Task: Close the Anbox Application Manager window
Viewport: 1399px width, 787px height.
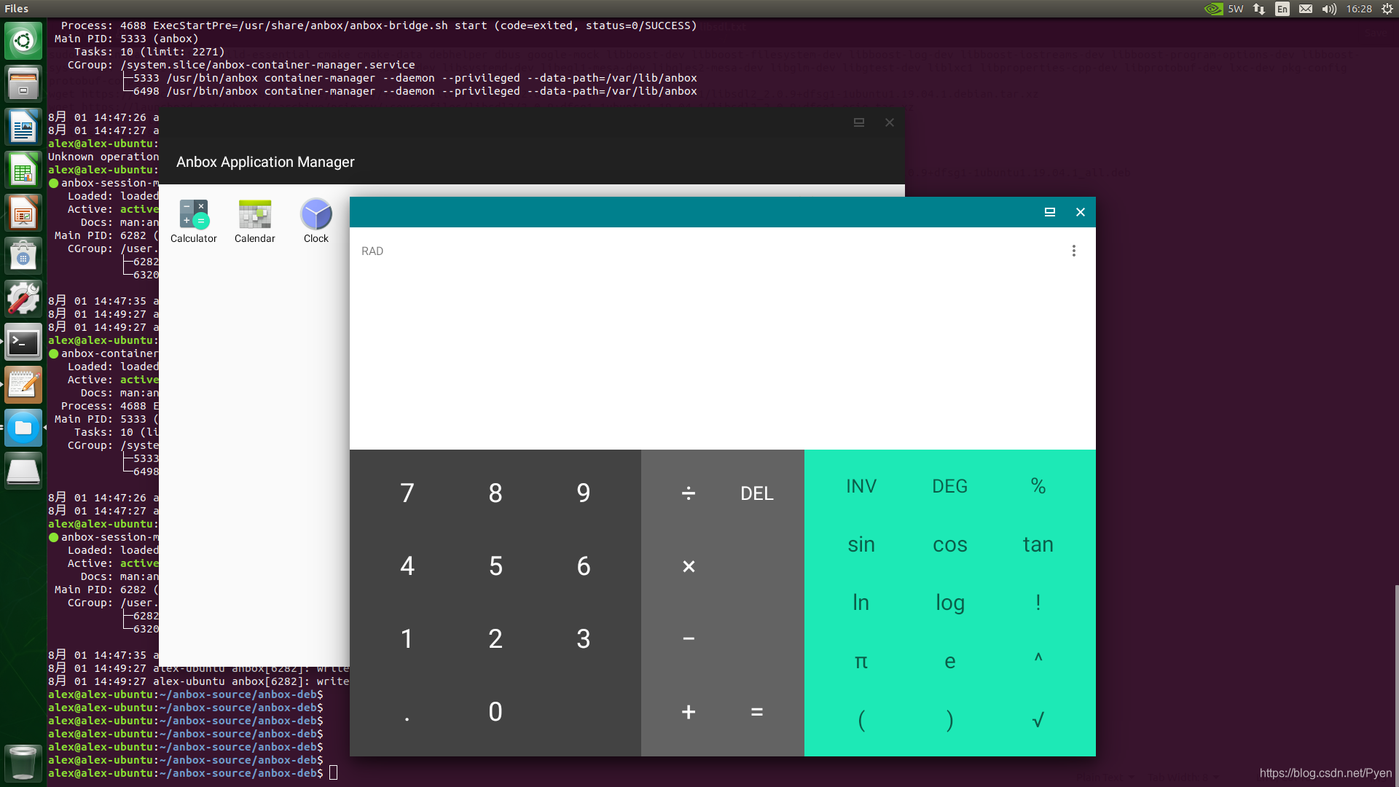Action: [890, 122]
